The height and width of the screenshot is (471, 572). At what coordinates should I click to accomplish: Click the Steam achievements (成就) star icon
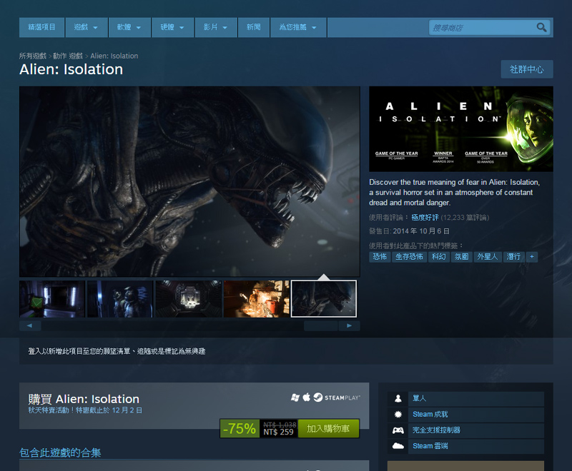[x=398, y=415]
